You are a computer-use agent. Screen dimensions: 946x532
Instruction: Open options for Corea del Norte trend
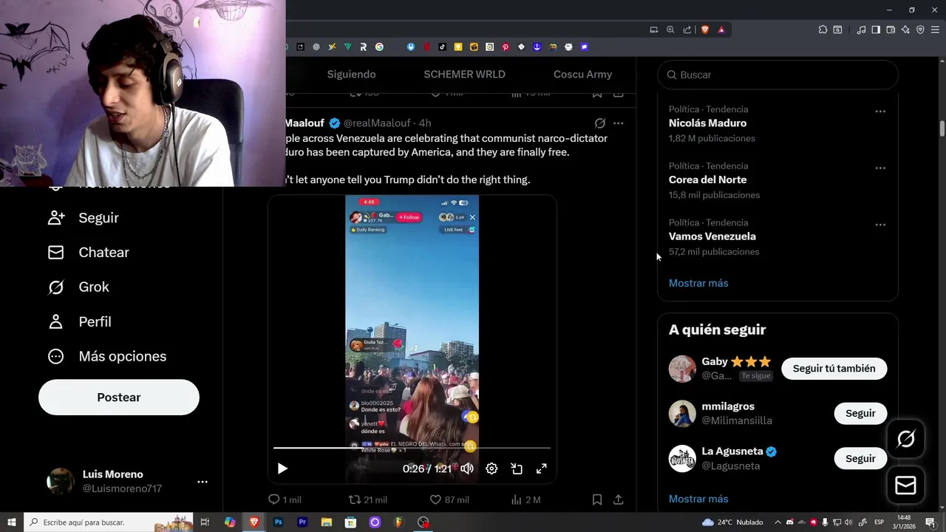(880, 168)
